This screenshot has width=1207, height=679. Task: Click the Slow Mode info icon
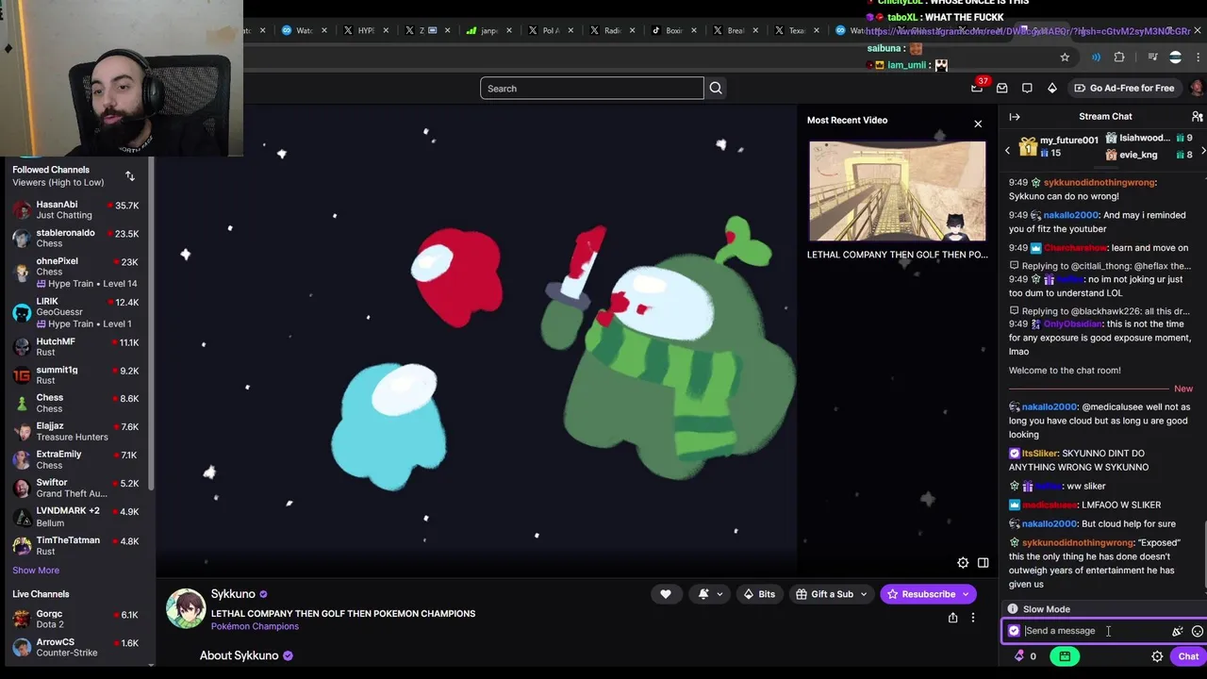1013,609
